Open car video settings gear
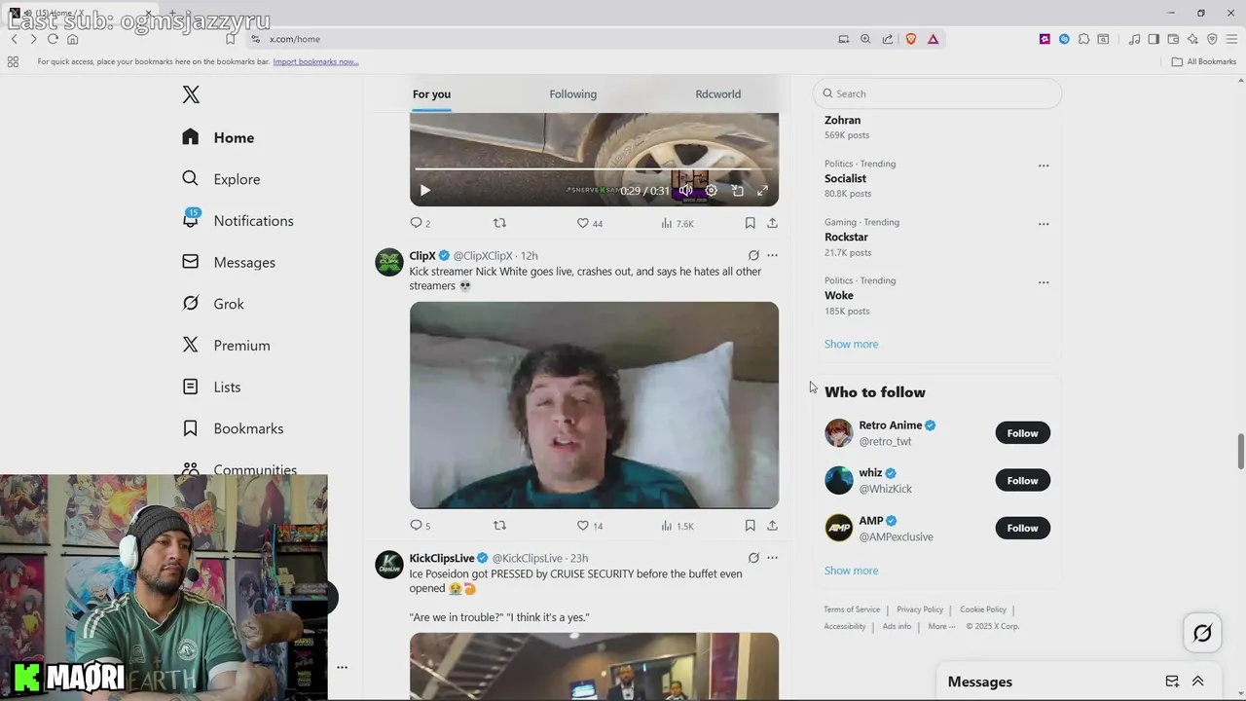This screenshot has height=701, width=1246. click(712, 191)
